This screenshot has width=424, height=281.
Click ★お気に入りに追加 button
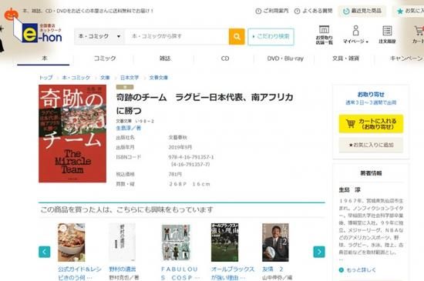[371, 145]
